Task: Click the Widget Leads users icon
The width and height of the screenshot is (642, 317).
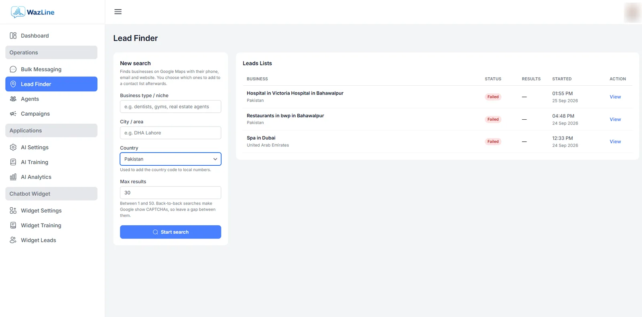Action: tap(13, 240)
